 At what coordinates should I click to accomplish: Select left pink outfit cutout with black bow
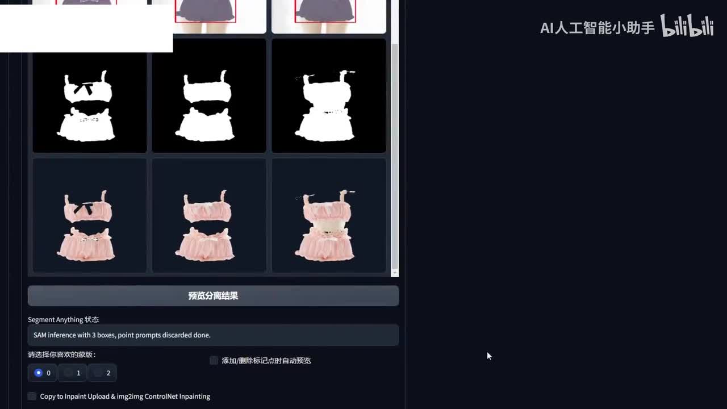[90, 215]
